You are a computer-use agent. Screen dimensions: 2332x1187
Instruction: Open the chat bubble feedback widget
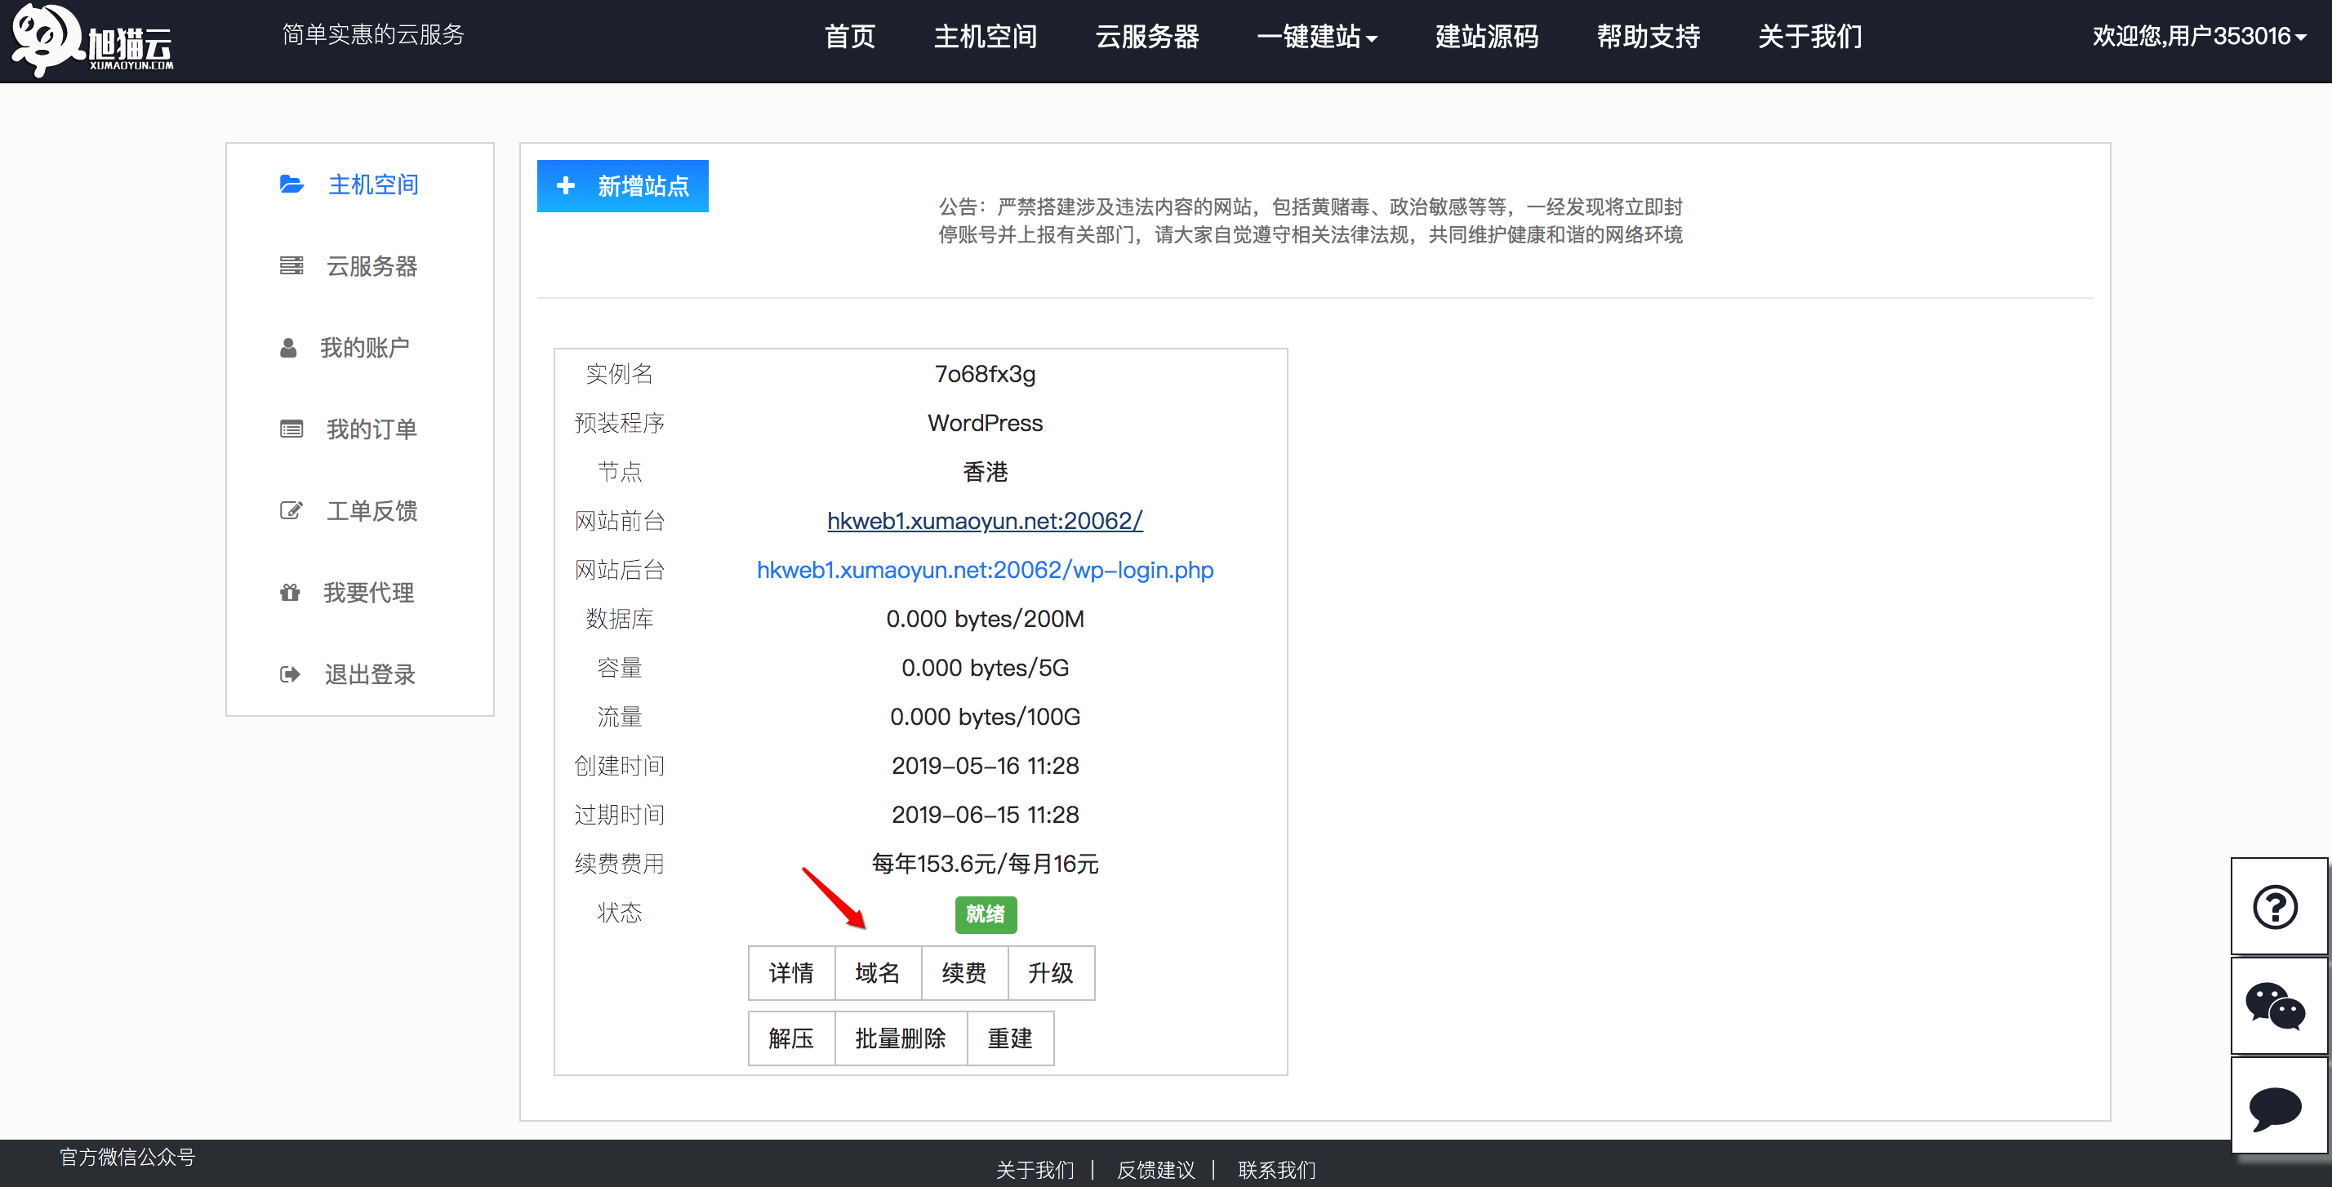(x=2276, y=1105)
